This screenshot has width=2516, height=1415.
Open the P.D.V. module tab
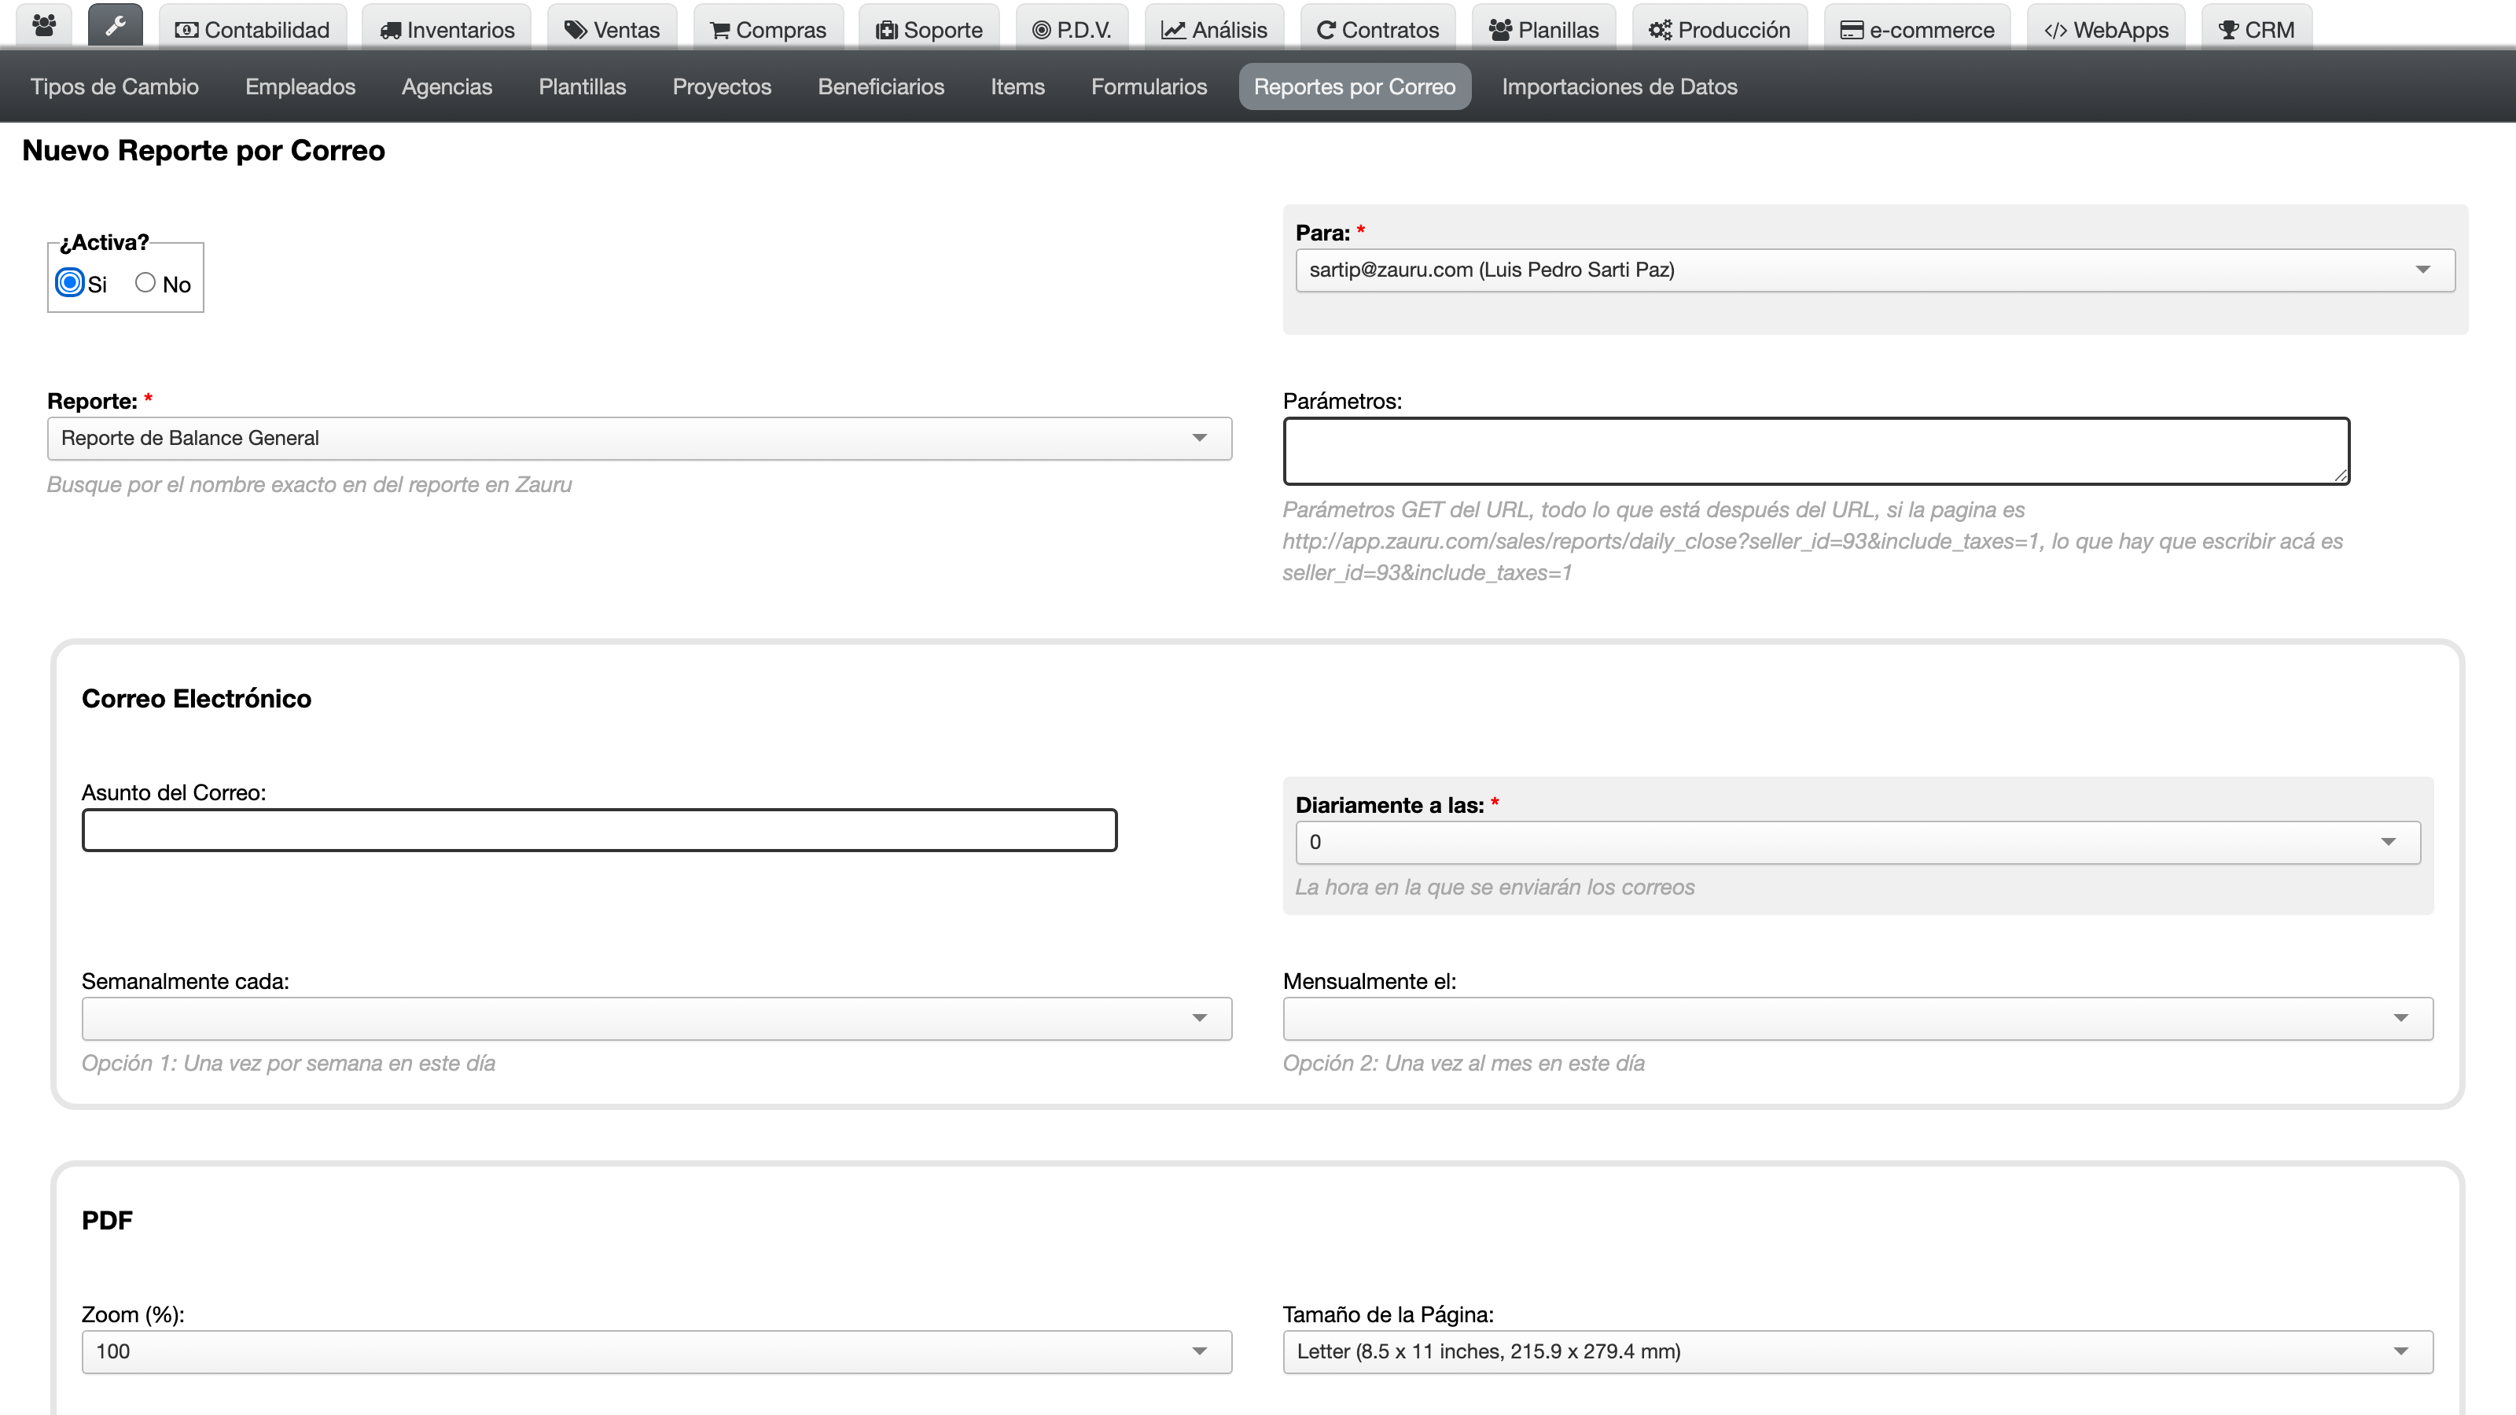click(1072, 29)
